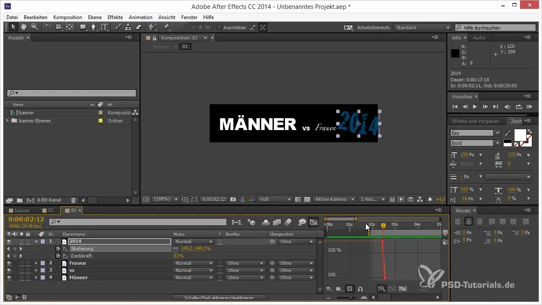Select the Rectangle shape tool
Screen dimensions: 542x305
coord(83,27)
